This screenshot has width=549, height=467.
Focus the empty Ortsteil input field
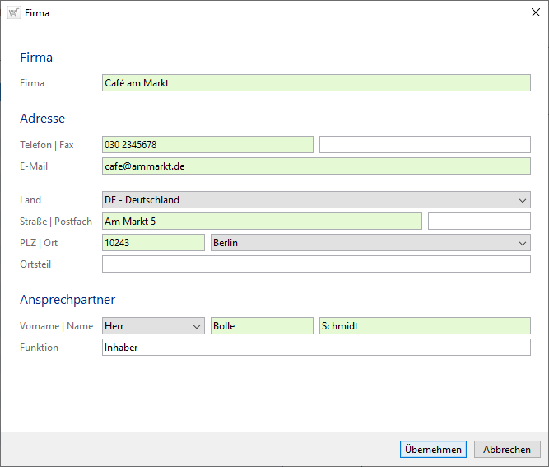[x=316, y=264]
